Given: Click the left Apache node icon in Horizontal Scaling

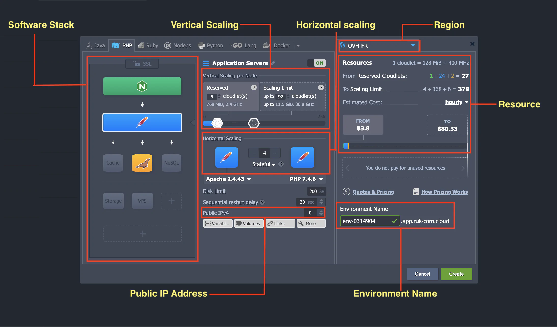Looking at the screenshot, I should [227, 157].
